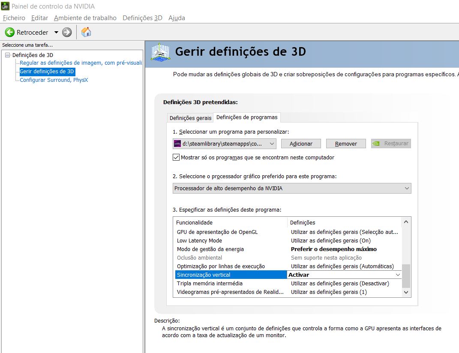Switch to the Definições gerais tab

pos(190,118)
